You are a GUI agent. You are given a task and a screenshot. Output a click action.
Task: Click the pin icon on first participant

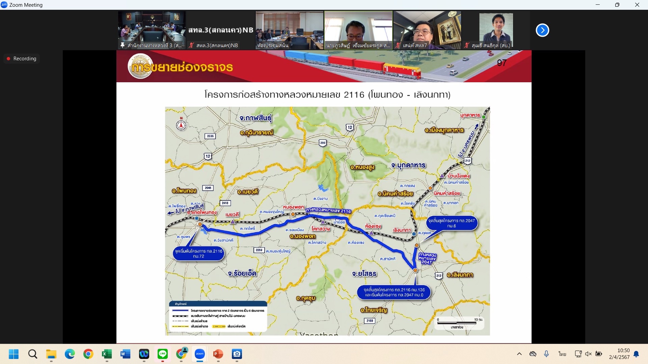[x=122, y=45]
